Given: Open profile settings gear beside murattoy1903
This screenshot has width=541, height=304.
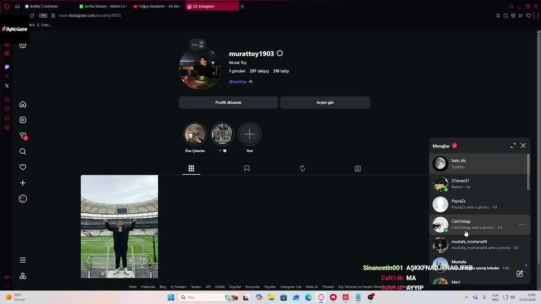Looking at the screenshot, I should coord(280,54).
